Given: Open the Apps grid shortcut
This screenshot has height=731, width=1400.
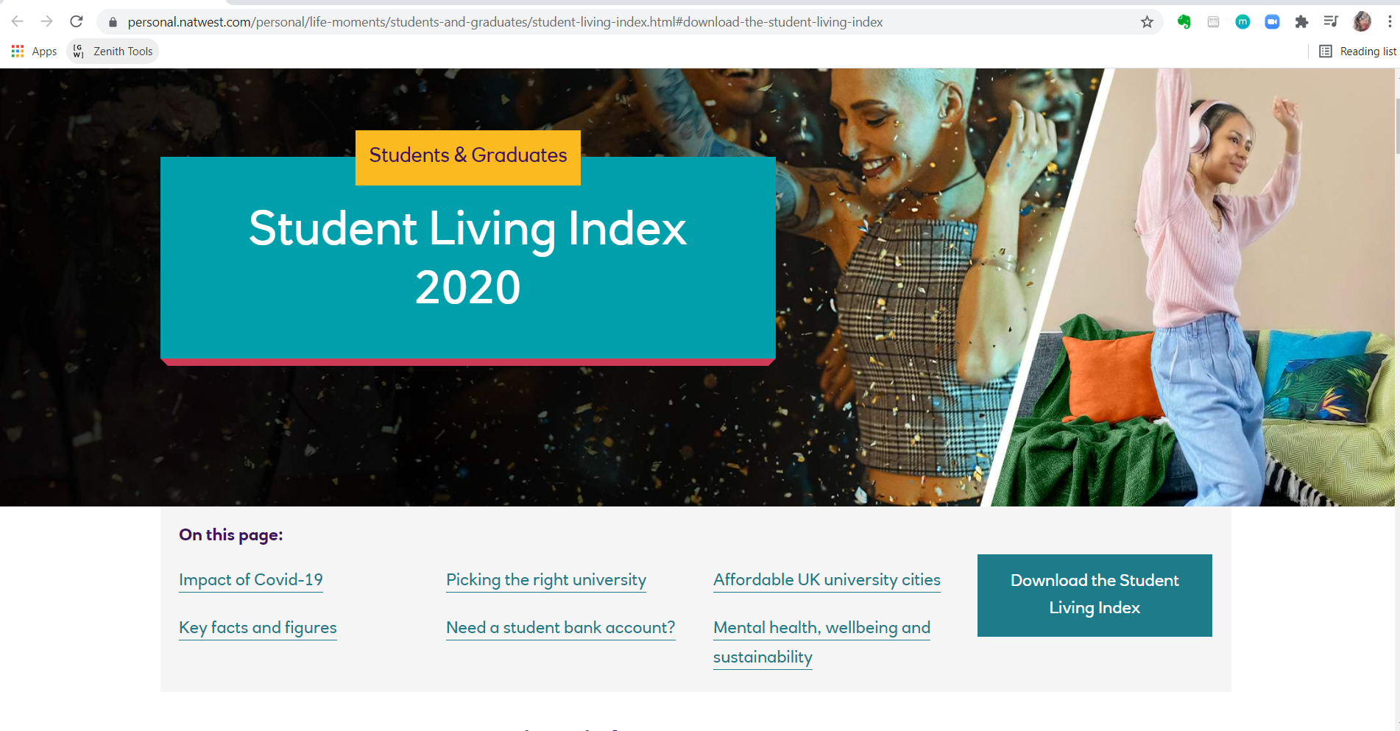Looking at the screenshot, I should [x=34, y=52].
